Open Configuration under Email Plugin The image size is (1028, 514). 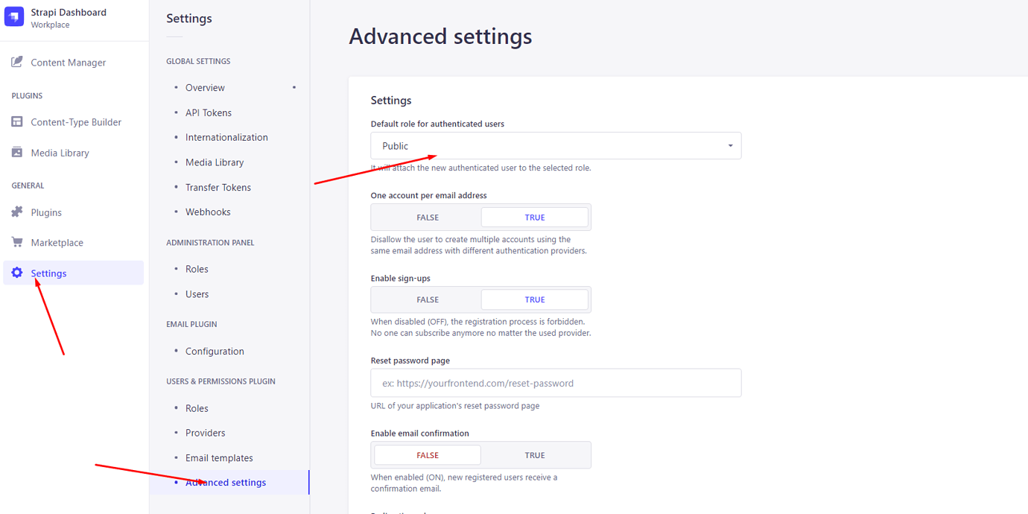(x=215, y=351)
